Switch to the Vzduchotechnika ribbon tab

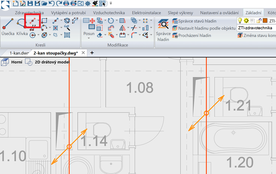[x=109, y=13]
